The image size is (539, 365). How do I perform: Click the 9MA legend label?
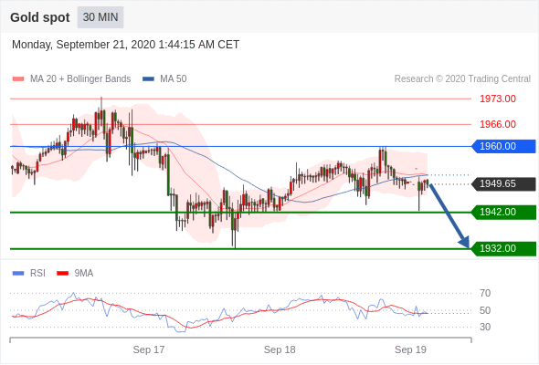[84, 274]
